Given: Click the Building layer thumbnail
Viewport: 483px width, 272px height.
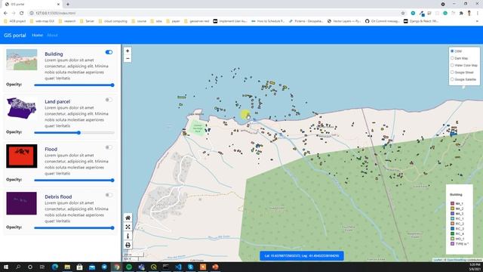Looking at the screenshot, I should [x=22, y=60].
